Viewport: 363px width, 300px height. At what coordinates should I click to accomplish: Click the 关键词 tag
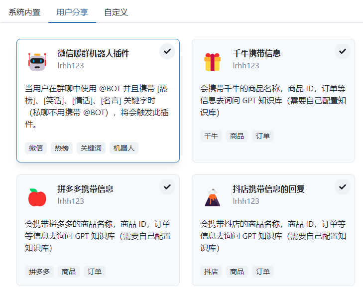91,148
